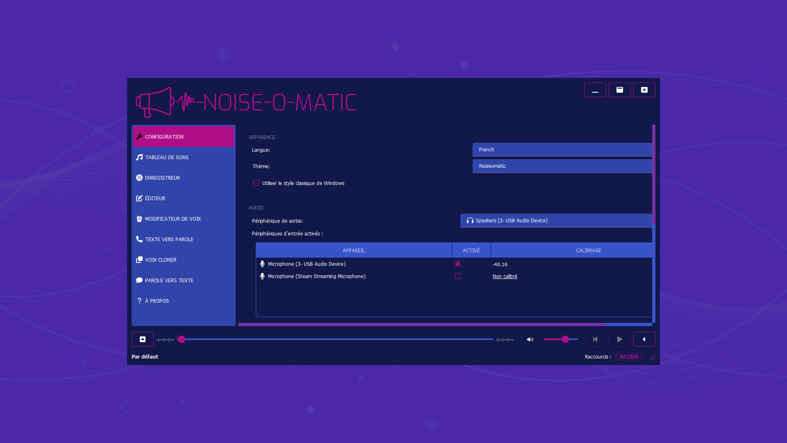Screen dimensions: 787x443
Task: Open Éditeur via its pencil icon
Action: tap(139, 198)
